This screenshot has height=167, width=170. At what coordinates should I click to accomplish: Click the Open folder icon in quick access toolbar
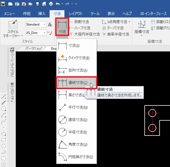tap(30, 4)
